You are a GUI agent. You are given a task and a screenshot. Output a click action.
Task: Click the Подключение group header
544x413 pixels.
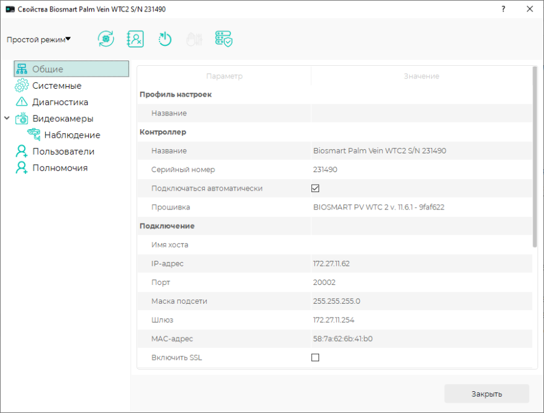click(167, 226)
